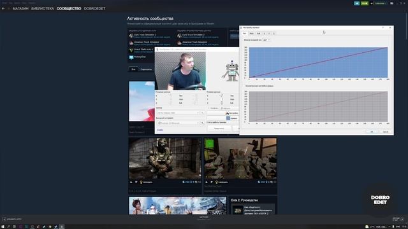Thumbs-down the stormtroopers screenshot
Viewport: 408px width, 229px height.
click(212, 183)
